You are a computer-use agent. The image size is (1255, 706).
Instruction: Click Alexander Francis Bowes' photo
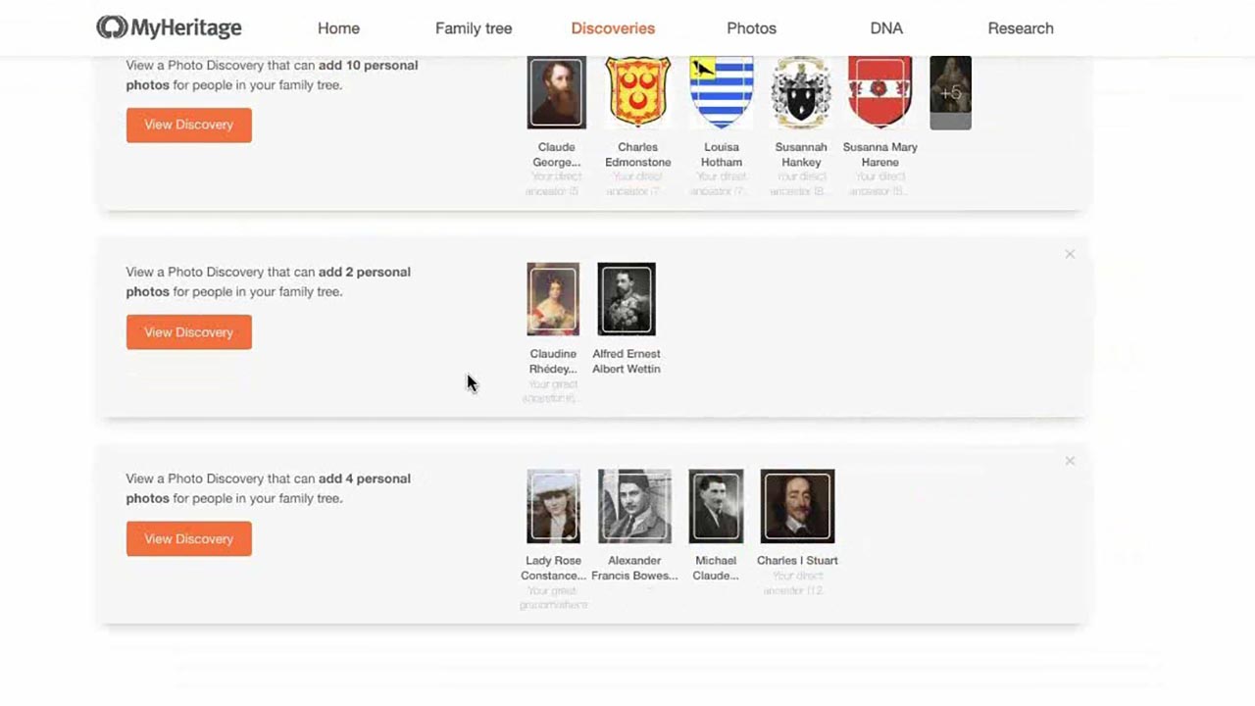tap(634, 505)
